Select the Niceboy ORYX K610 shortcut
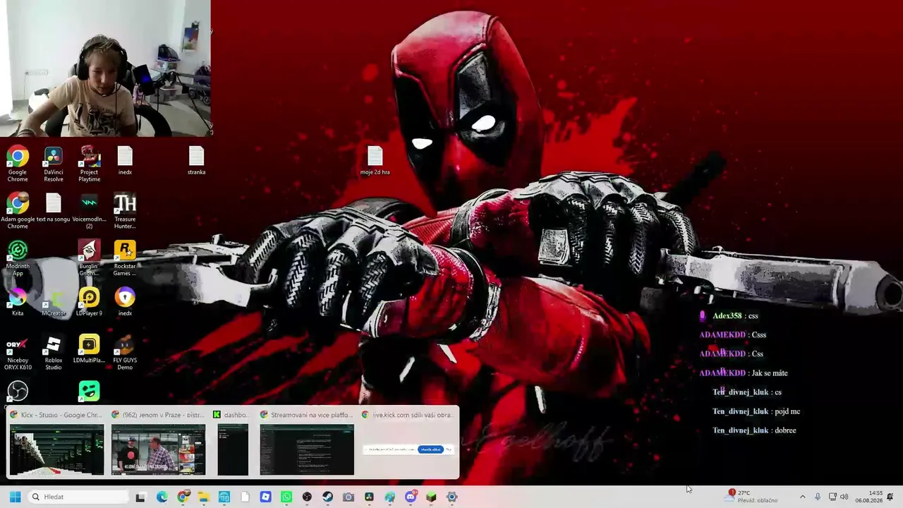 [x=18, y=353]
